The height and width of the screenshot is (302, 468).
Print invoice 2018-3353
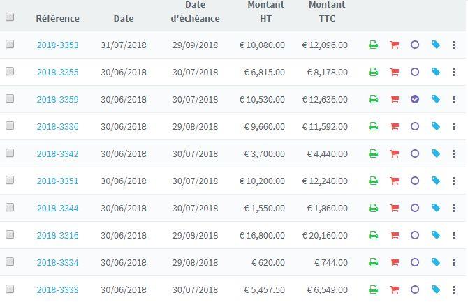373,45
